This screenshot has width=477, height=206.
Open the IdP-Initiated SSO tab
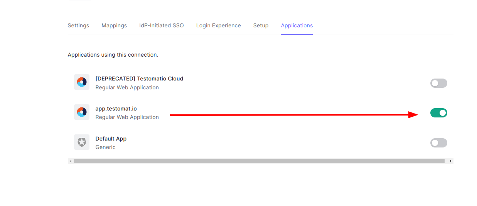tap(162, 25)
